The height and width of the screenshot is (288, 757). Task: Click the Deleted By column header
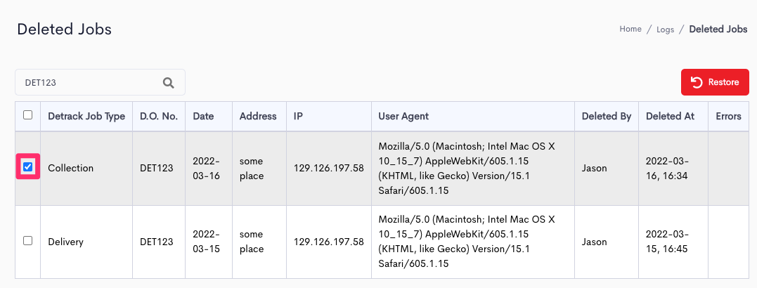coord(607,117)
